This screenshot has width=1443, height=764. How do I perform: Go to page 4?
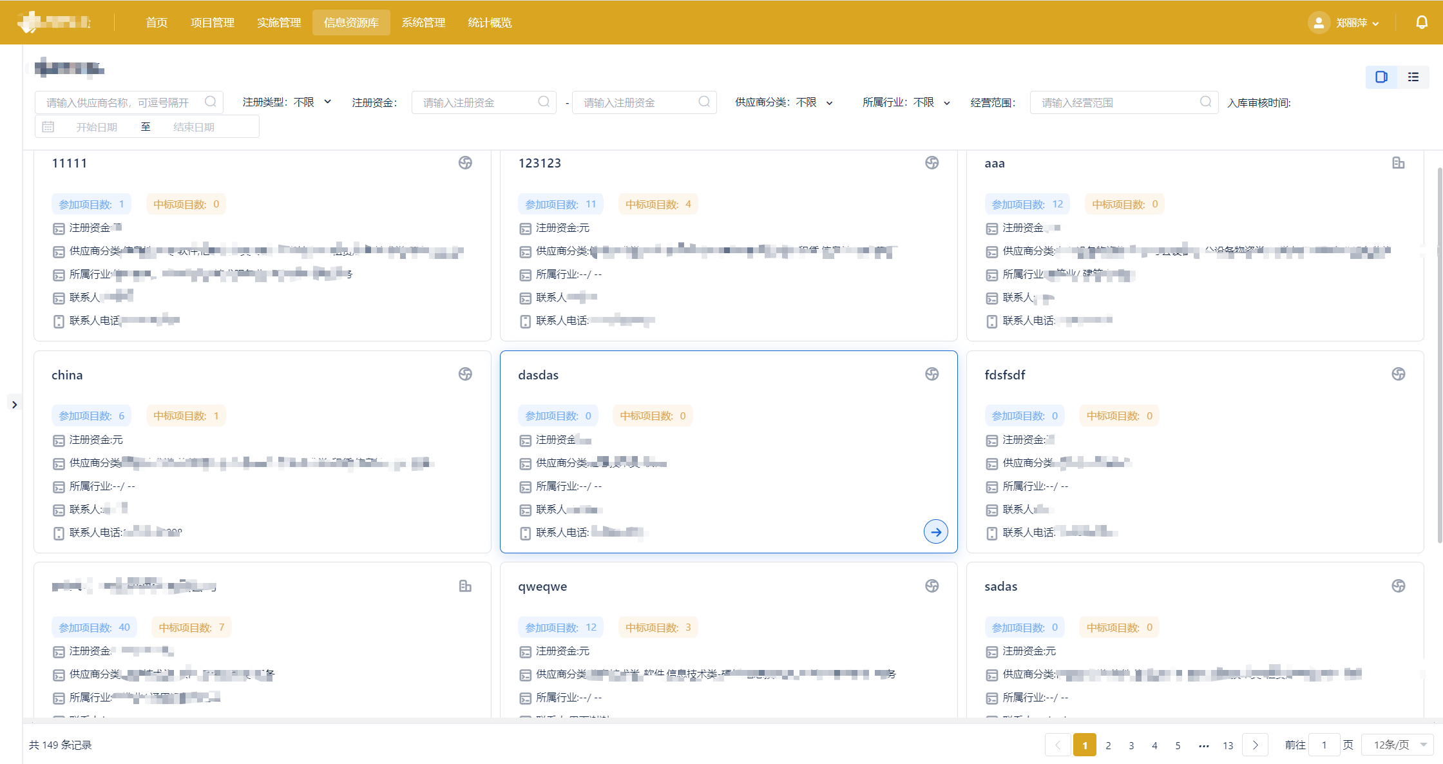(x=1154, y=745)
